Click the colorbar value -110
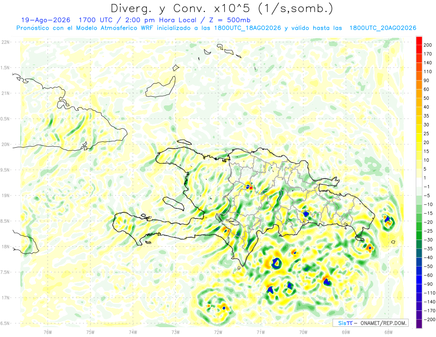 pyautogui.click(x=430, y=293)
